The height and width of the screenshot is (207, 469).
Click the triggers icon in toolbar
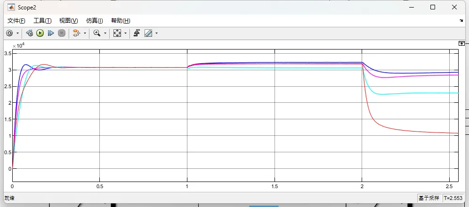coord(137,33)
